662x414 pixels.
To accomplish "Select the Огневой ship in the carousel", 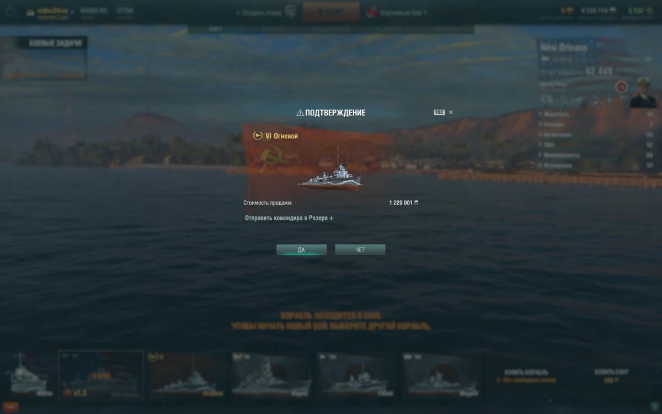I will coord(187,375).
